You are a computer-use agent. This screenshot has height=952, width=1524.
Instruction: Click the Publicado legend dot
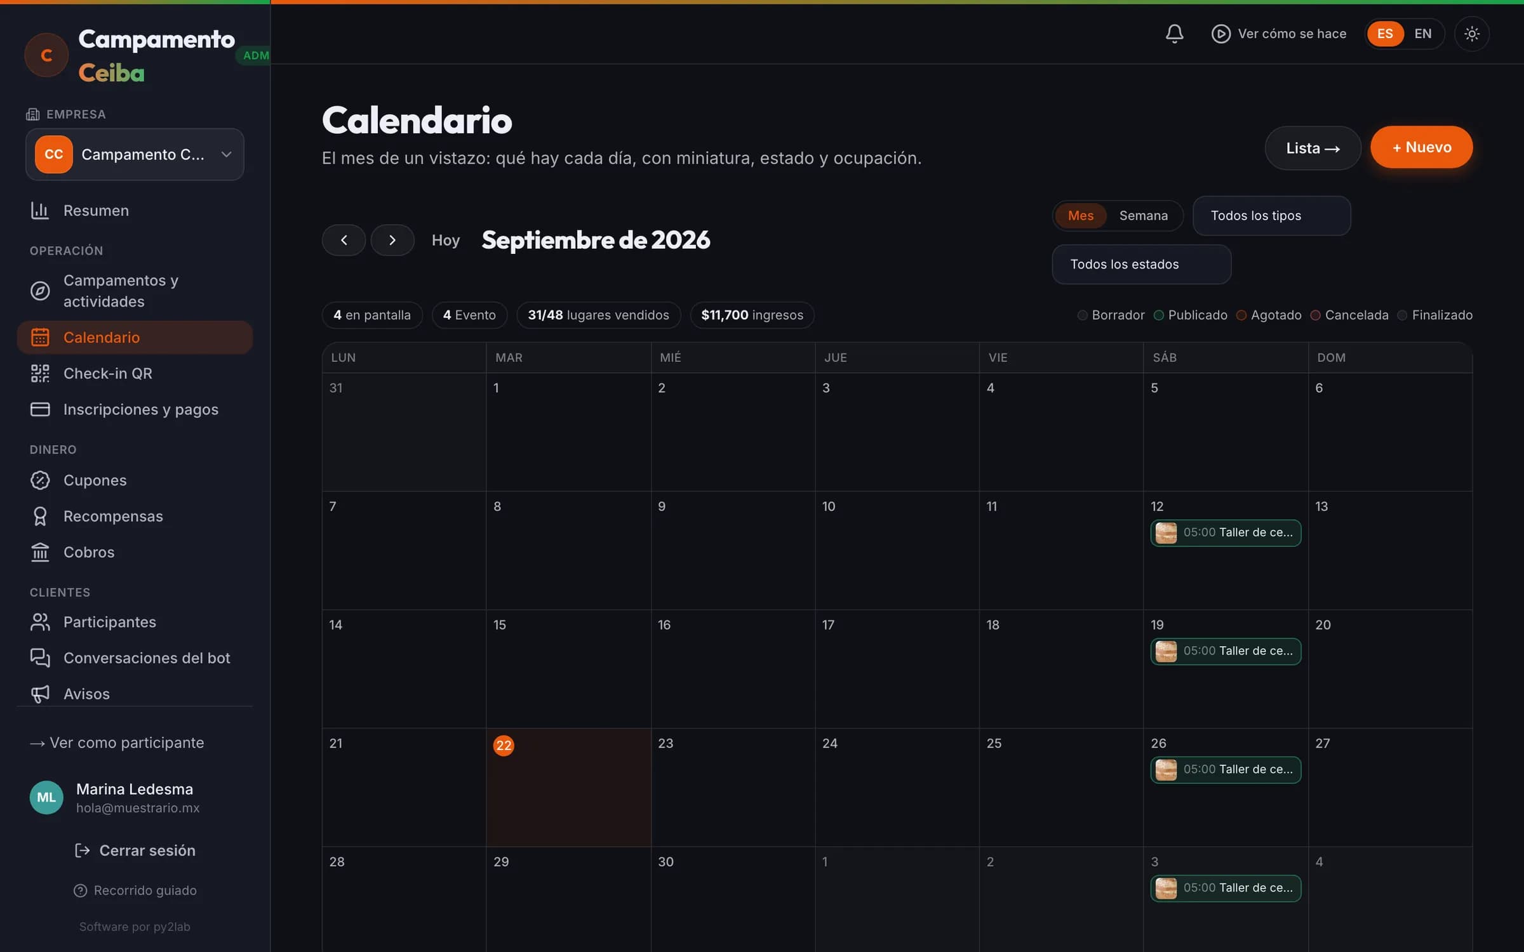pos(1159,315)
